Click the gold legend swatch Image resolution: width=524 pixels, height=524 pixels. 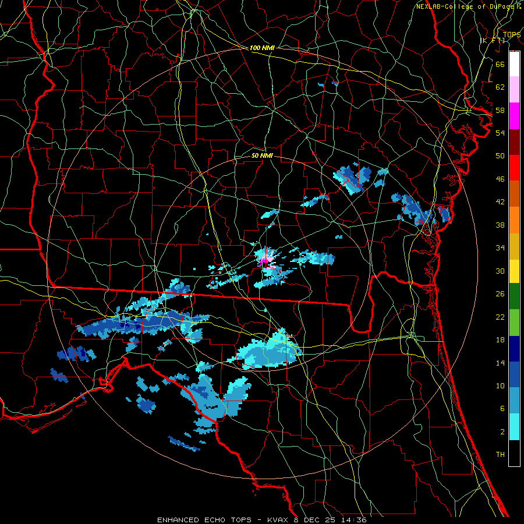click(x=514, y=246)
